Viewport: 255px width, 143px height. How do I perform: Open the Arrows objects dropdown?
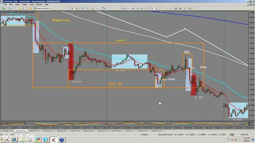[190, 8]
